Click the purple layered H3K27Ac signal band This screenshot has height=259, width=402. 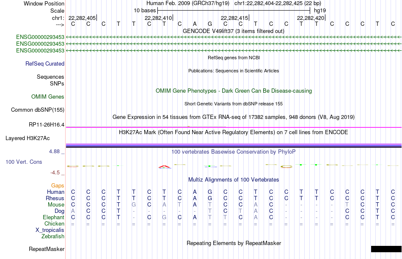(x=234, y=145)
